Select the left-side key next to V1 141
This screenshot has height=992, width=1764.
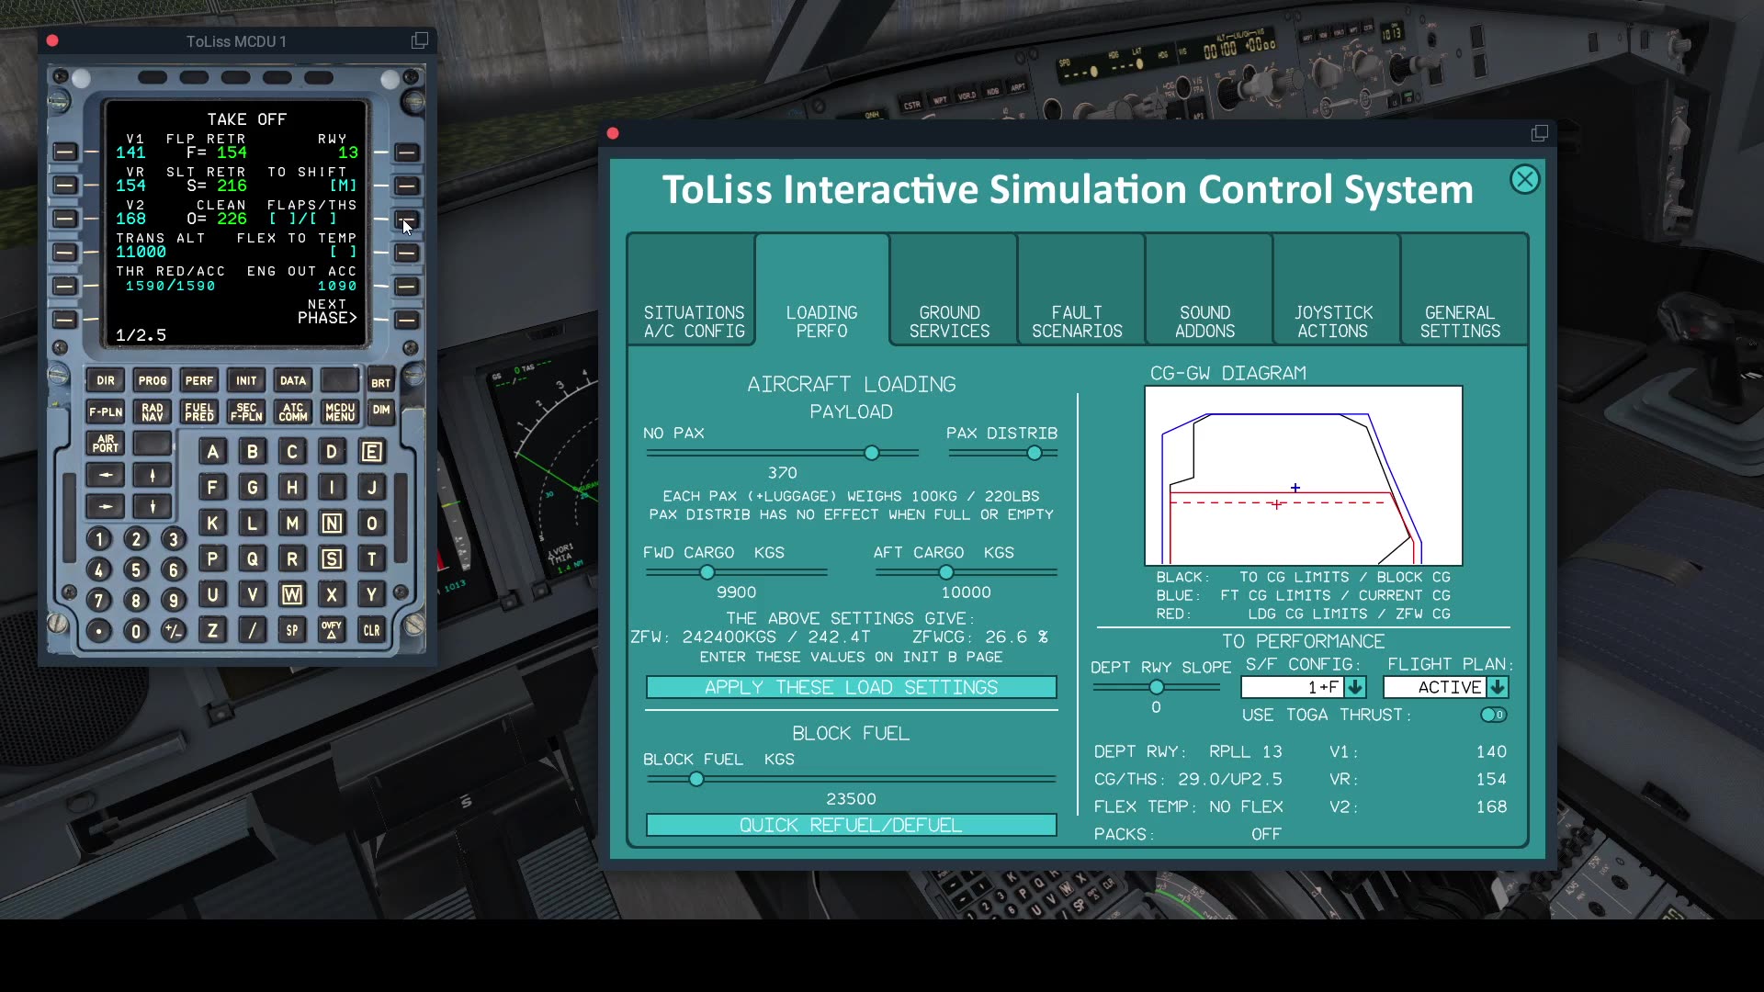point(64,152)
